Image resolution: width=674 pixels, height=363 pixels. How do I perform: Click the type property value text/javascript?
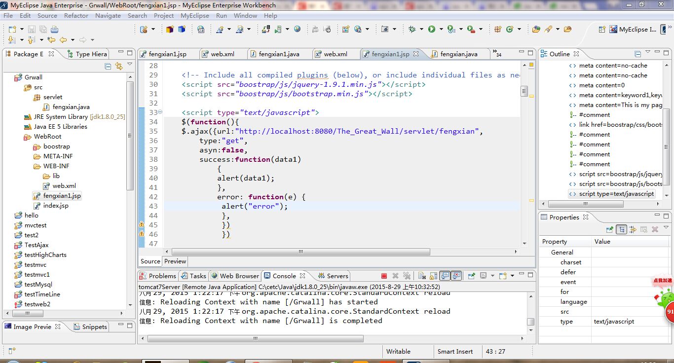(x=614, y=321)
